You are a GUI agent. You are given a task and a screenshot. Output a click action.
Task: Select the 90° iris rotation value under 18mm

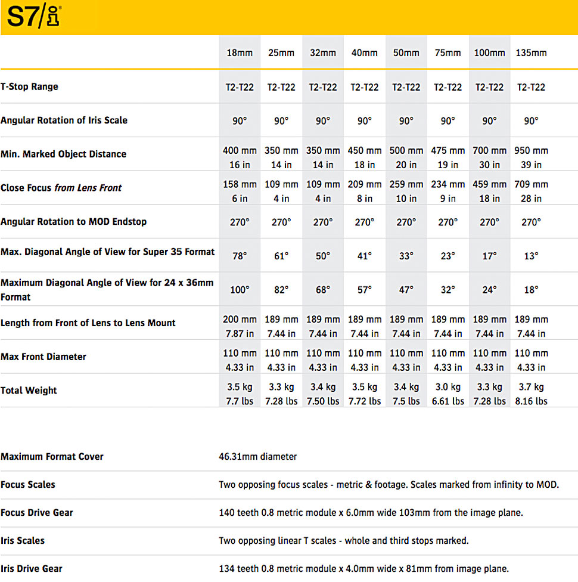(x=240, y=121)
